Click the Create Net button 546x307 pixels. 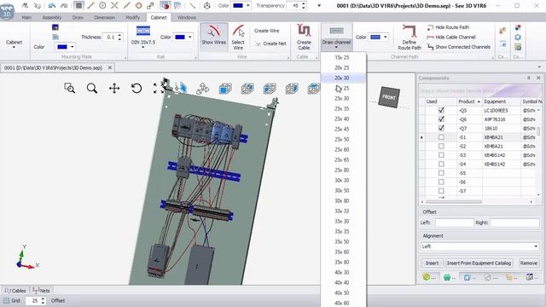[271, 43]
